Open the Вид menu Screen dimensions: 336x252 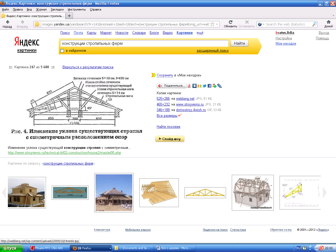pos(29,9)
